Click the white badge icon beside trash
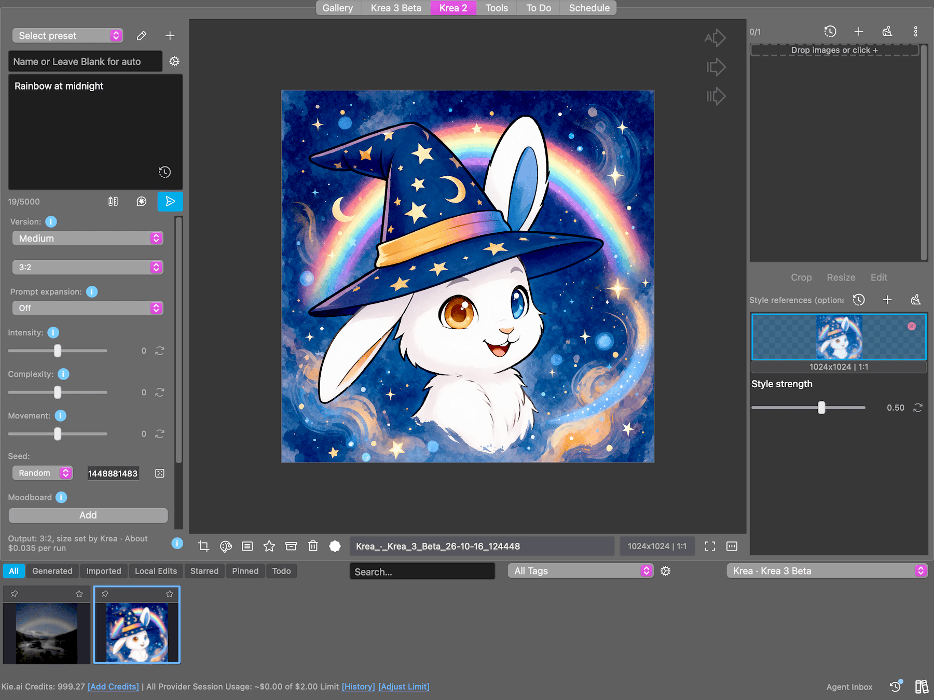 [335, 546]
